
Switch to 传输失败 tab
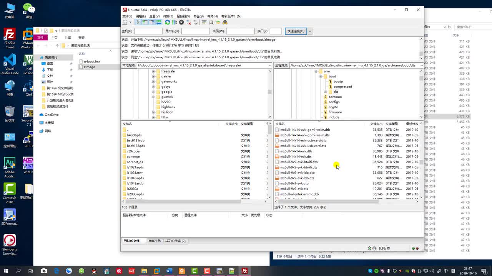[x=155, y=241]
